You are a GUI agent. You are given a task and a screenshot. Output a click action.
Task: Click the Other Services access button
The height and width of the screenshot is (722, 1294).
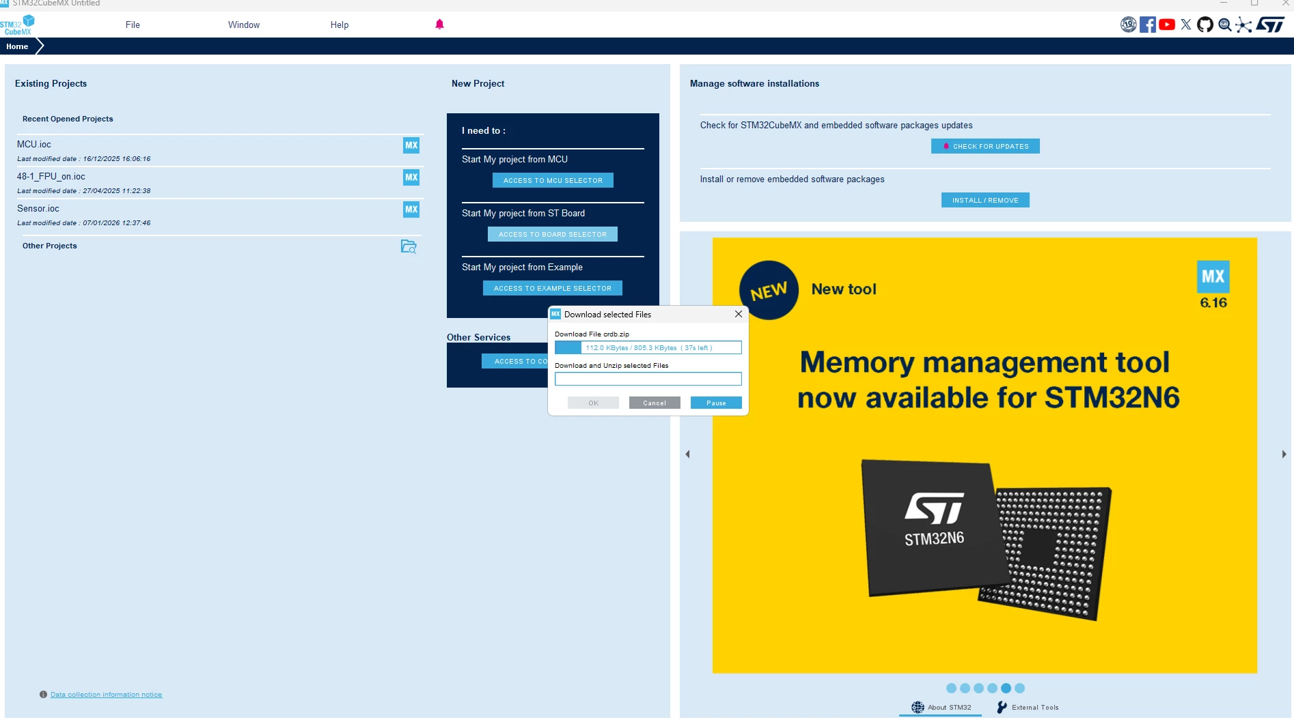click(516, 361)
